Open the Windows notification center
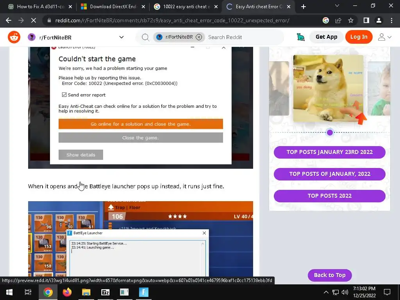400x300 pixels. coord(387,292)
